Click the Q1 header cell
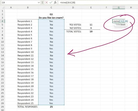The image size is (138, 111). click(x=51, y=14)
